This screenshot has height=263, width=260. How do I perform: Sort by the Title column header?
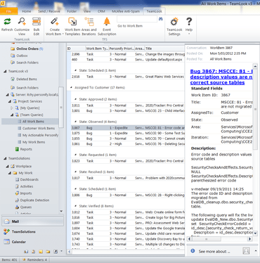point(164,49)
